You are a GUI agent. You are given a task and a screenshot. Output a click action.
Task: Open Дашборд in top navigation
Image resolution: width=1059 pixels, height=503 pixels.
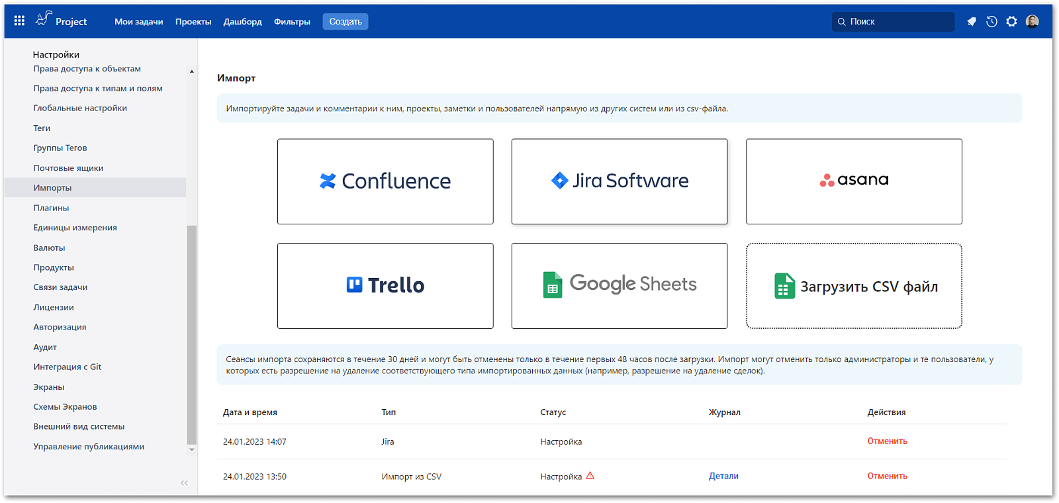243,22
